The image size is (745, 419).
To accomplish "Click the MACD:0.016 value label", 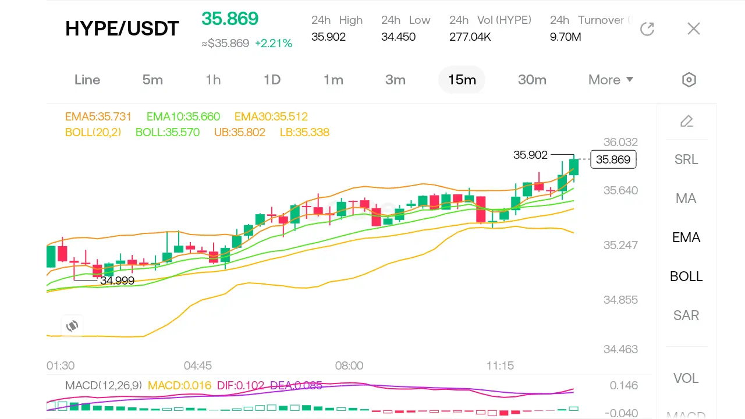I will [x=180, y=385].
